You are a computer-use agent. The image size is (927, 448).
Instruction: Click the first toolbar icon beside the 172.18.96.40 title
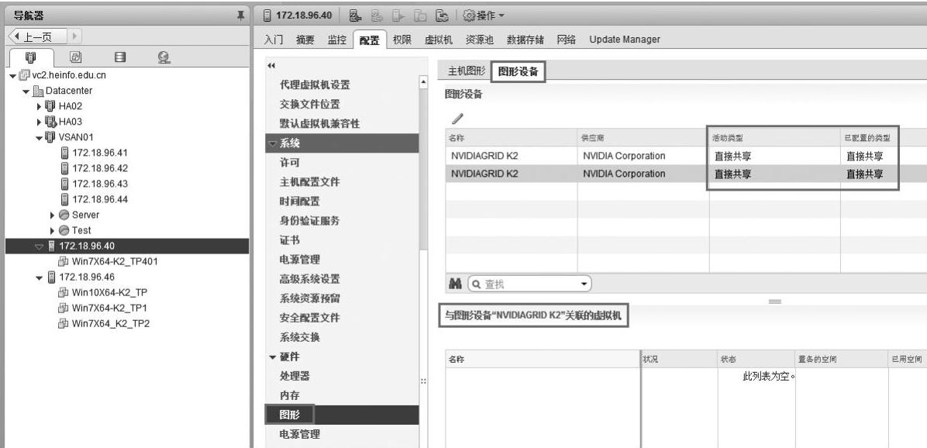(x=355, y=16)
